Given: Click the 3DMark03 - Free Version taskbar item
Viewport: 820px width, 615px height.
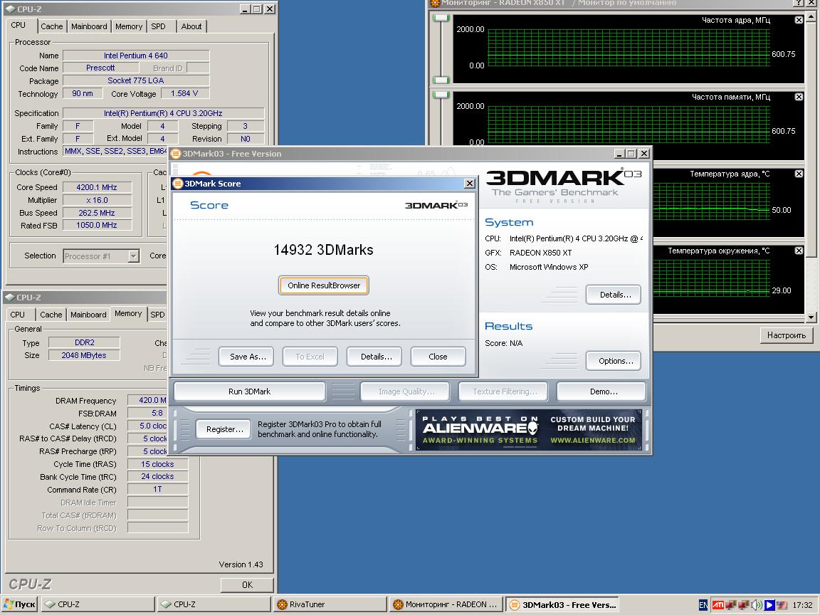Looking at the screenshot, I should click(x=562, y=604).
